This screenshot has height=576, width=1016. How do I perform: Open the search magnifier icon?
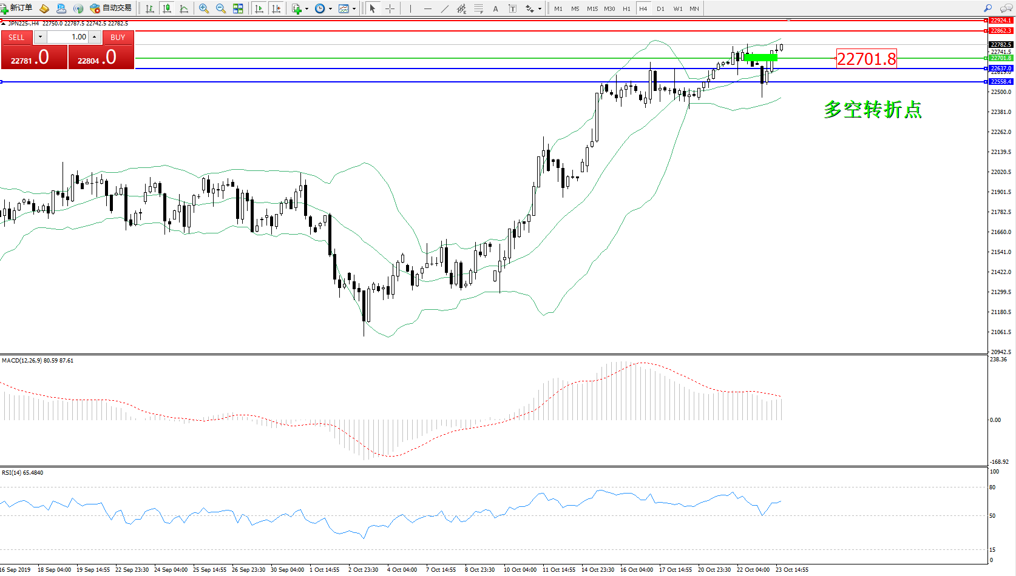coord(987,8)
